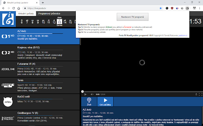Open the Comedy Central channel logo
The height and width of the screenshot is (126, 203).
(8, 117)
